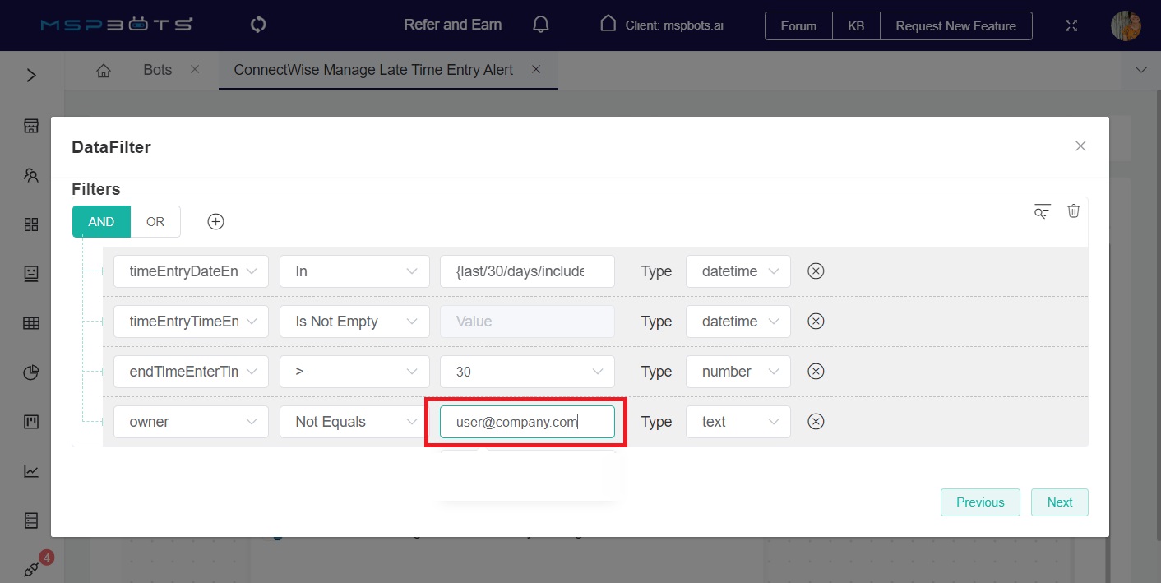Open the number Type dropdown

[x=738, y=372]
